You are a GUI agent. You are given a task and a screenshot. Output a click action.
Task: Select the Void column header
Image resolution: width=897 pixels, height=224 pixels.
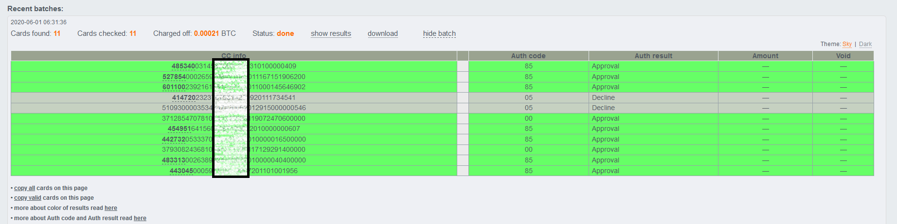click(843, 56)
